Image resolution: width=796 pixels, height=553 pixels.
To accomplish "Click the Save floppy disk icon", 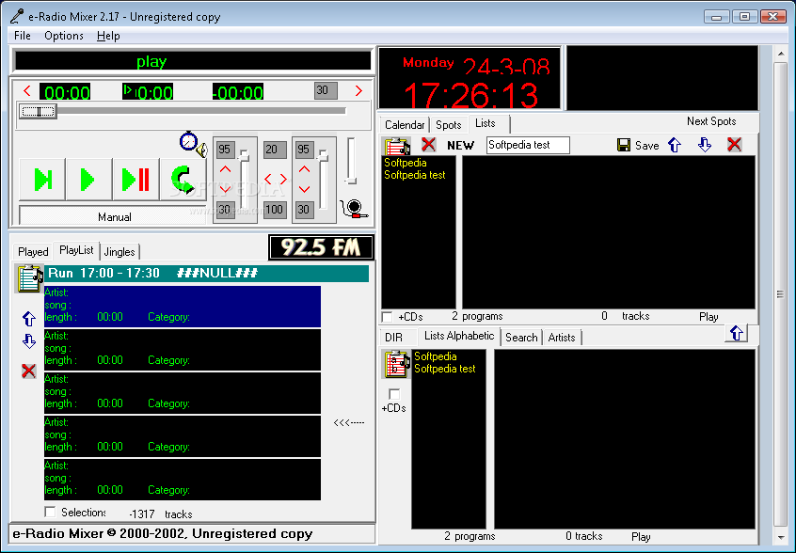I will coord(624,145).
